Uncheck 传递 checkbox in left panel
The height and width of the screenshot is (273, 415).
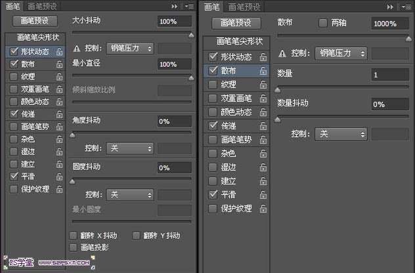(14, 114)
